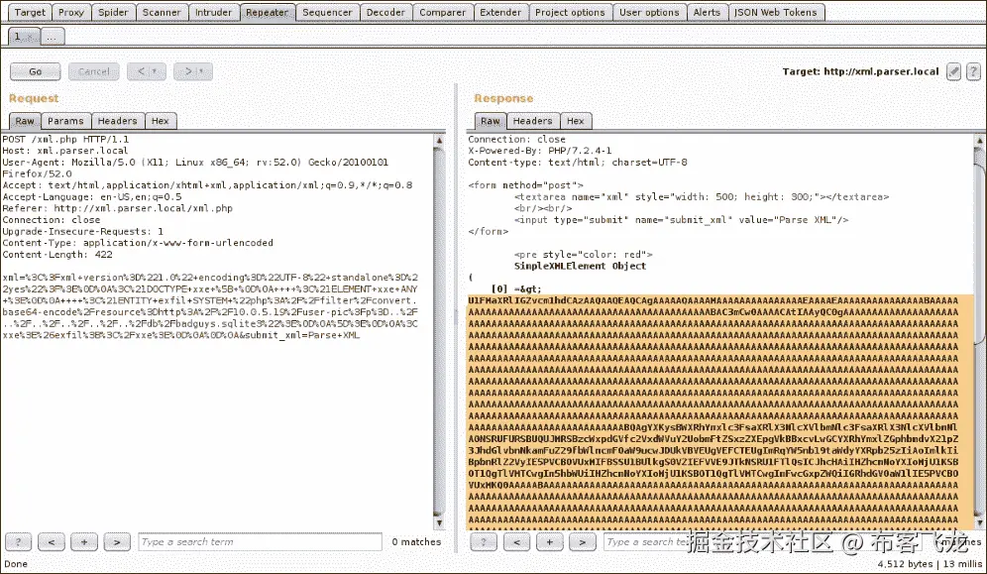Screen dimensions: 987x574
Task: Open Project options tab
Action: click(570, 12)
